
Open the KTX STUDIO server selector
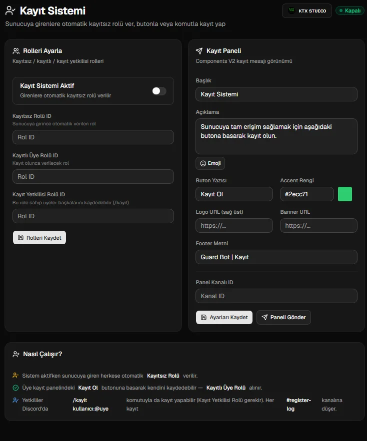[x=307, y=10]
